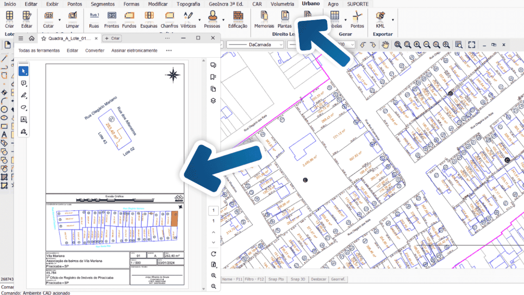Open the layers panel in PDF viewer
This screenshot has width=524, height=295.
pos(213,101)
